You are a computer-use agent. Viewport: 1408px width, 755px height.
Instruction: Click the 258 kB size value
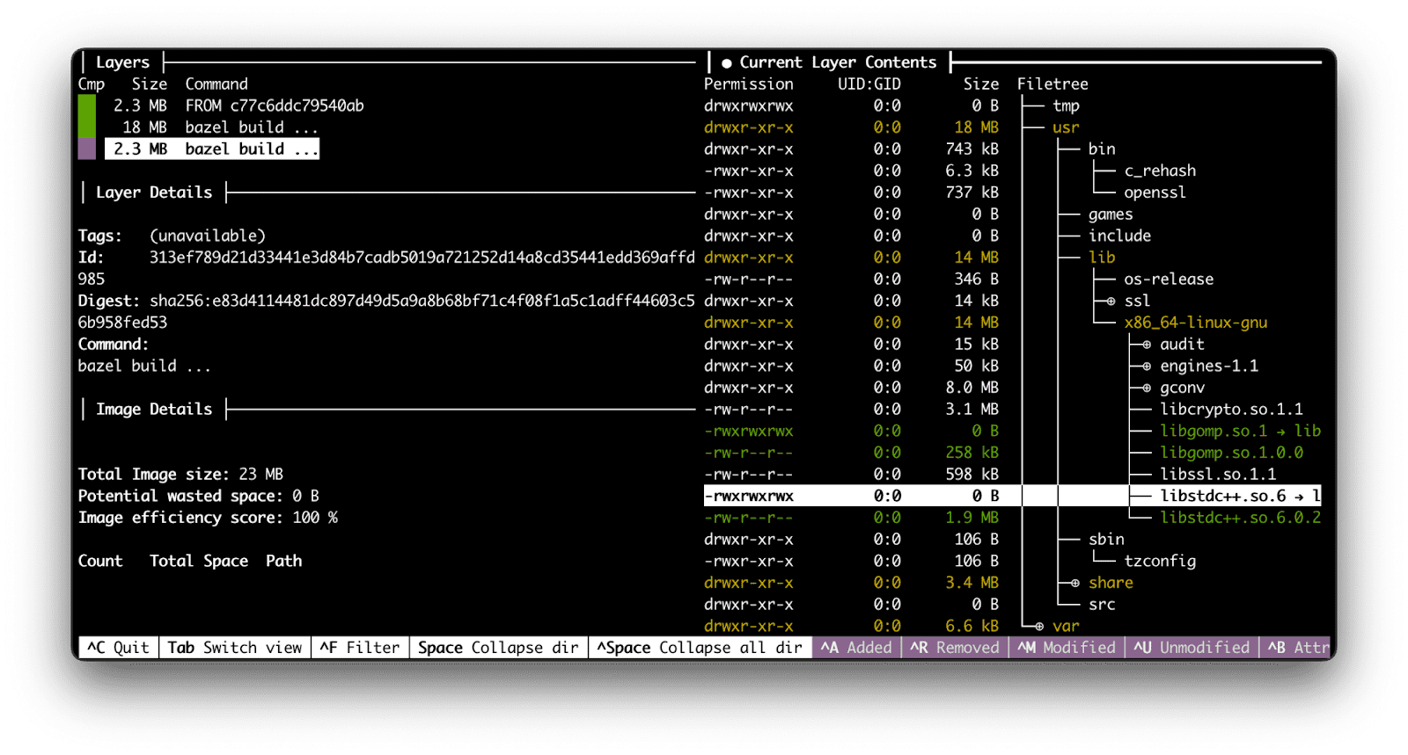972,453
